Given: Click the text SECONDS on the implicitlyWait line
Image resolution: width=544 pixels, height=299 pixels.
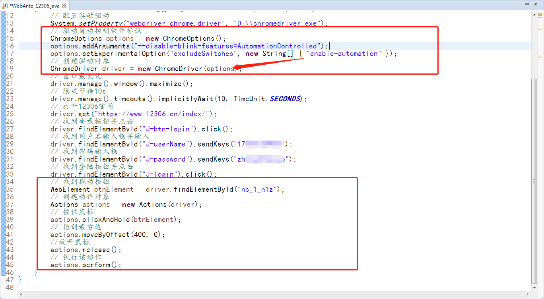Looking at the screenshot, I should 285,98.
